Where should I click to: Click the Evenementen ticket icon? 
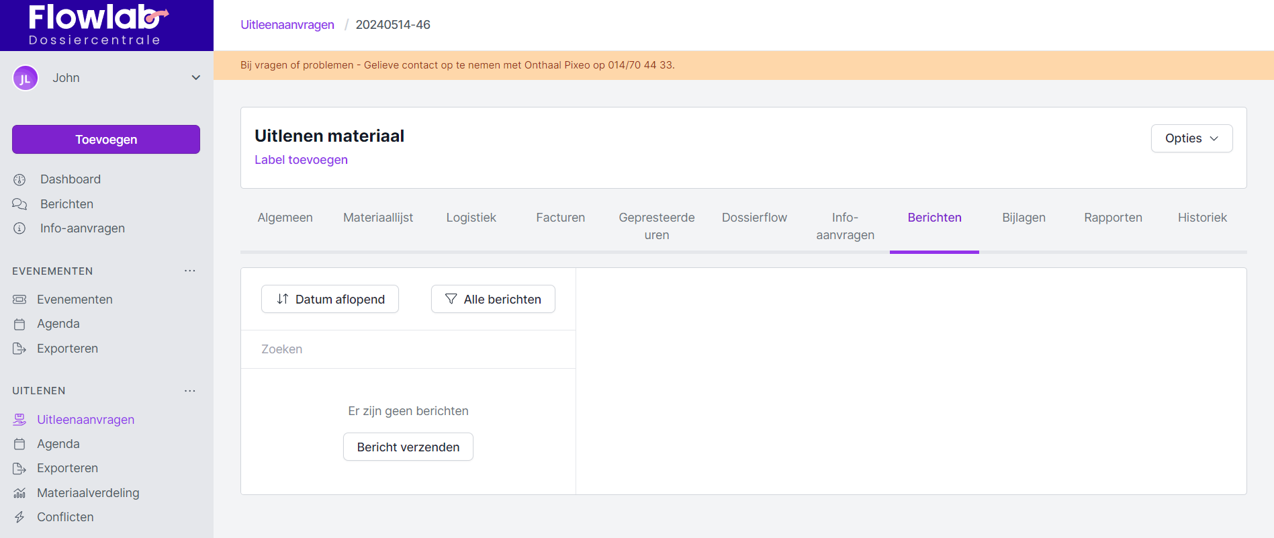[19, 300]
